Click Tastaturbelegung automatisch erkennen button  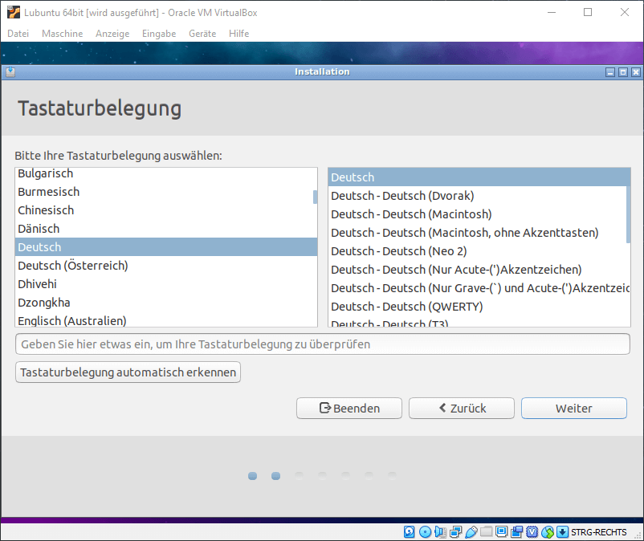click(x=128, y=372)
